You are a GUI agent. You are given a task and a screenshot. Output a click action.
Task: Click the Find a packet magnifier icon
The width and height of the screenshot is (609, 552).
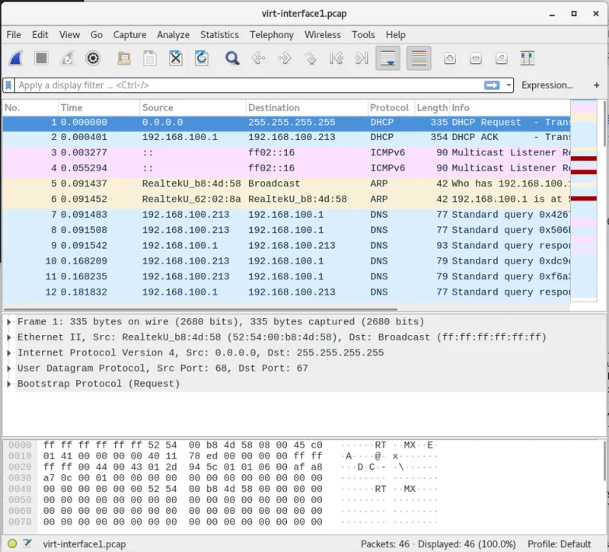[x=232, y=58]
